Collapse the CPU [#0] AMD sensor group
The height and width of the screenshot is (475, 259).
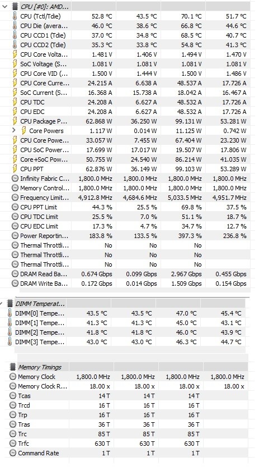coord(4,6)
